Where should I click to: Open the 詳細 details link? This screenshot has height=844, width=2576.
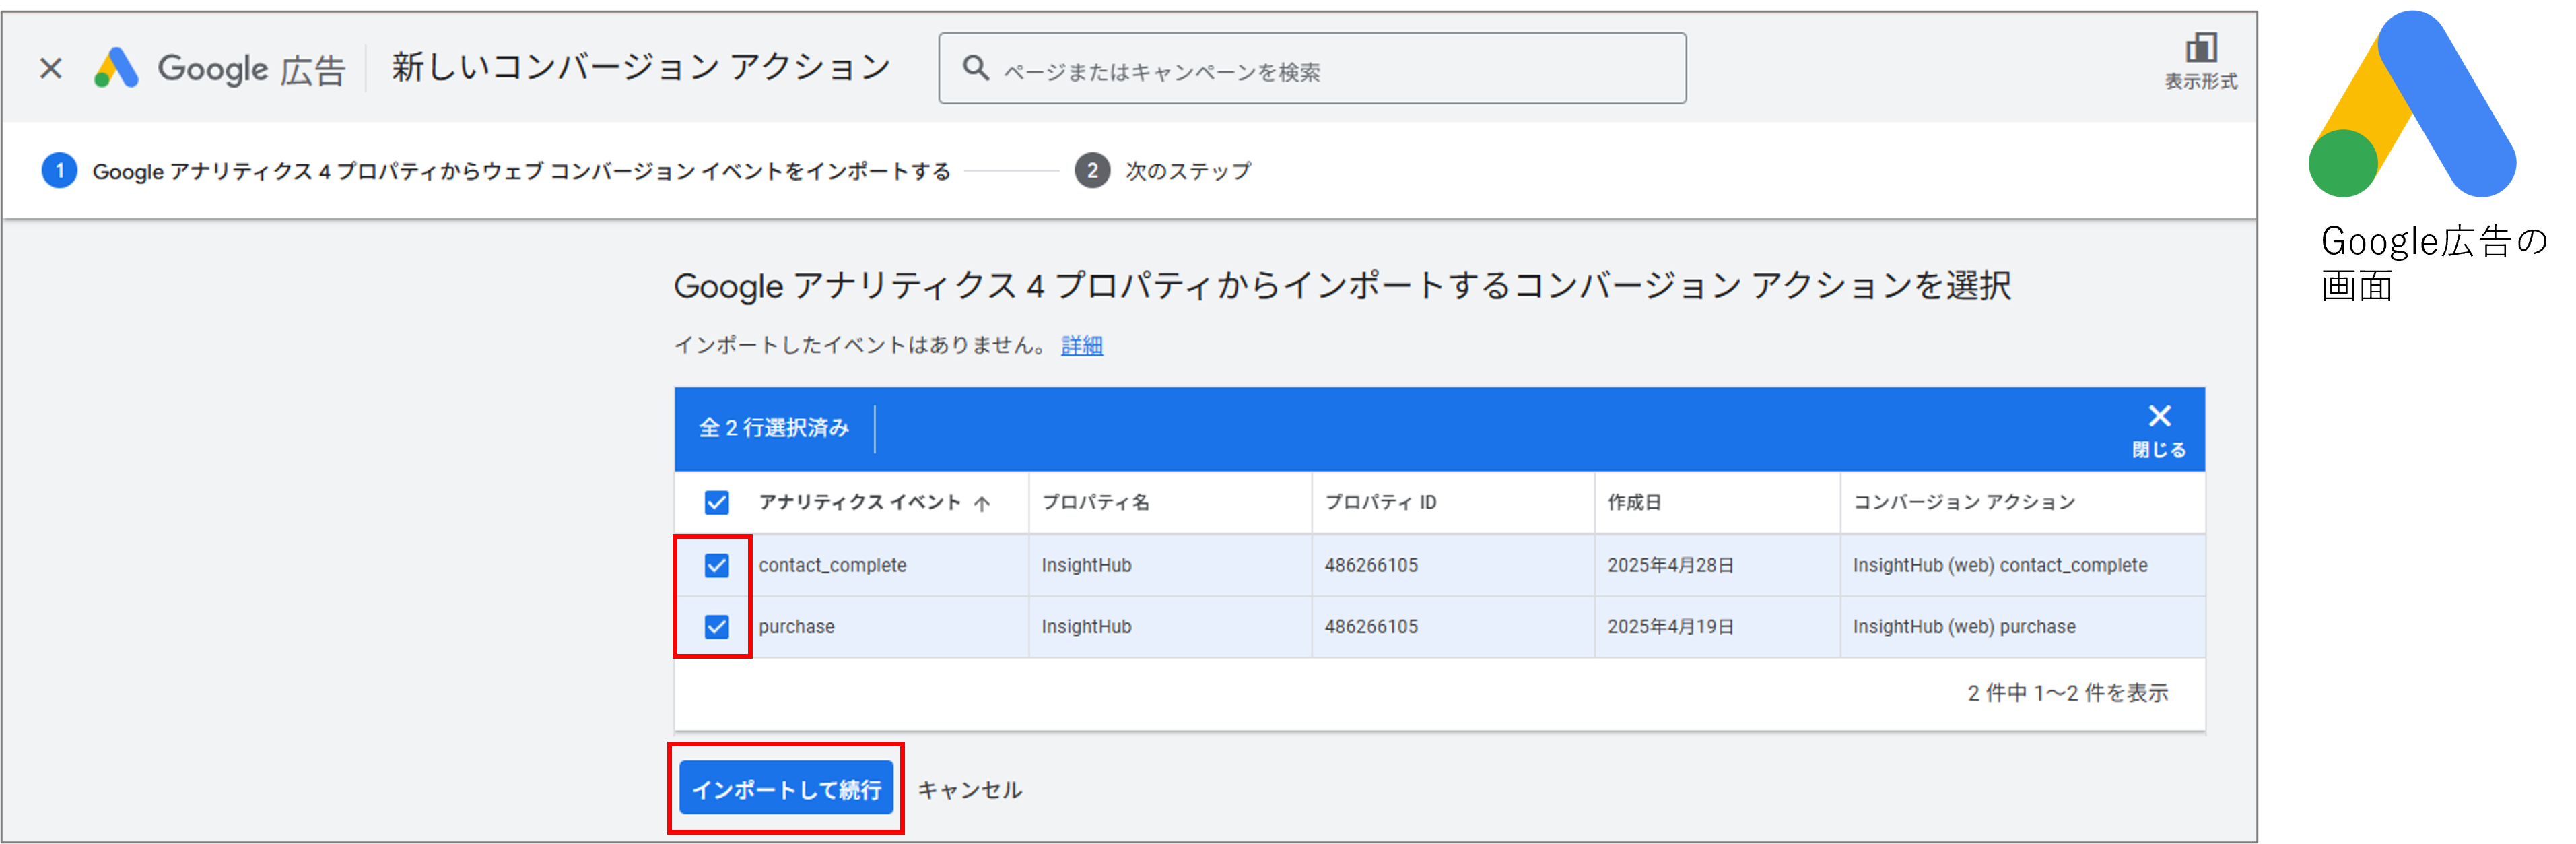coord(1082,345)
